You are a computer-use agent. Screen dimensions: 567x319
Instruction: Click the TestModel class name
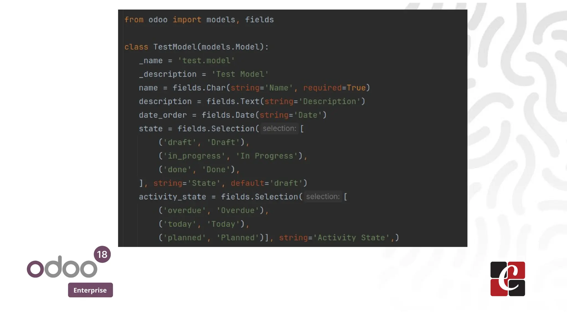point(175,47)
